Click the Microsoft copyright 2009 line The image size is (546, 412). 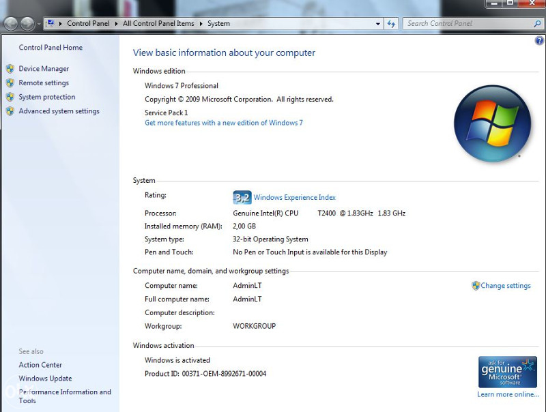(x=240, y=99)
